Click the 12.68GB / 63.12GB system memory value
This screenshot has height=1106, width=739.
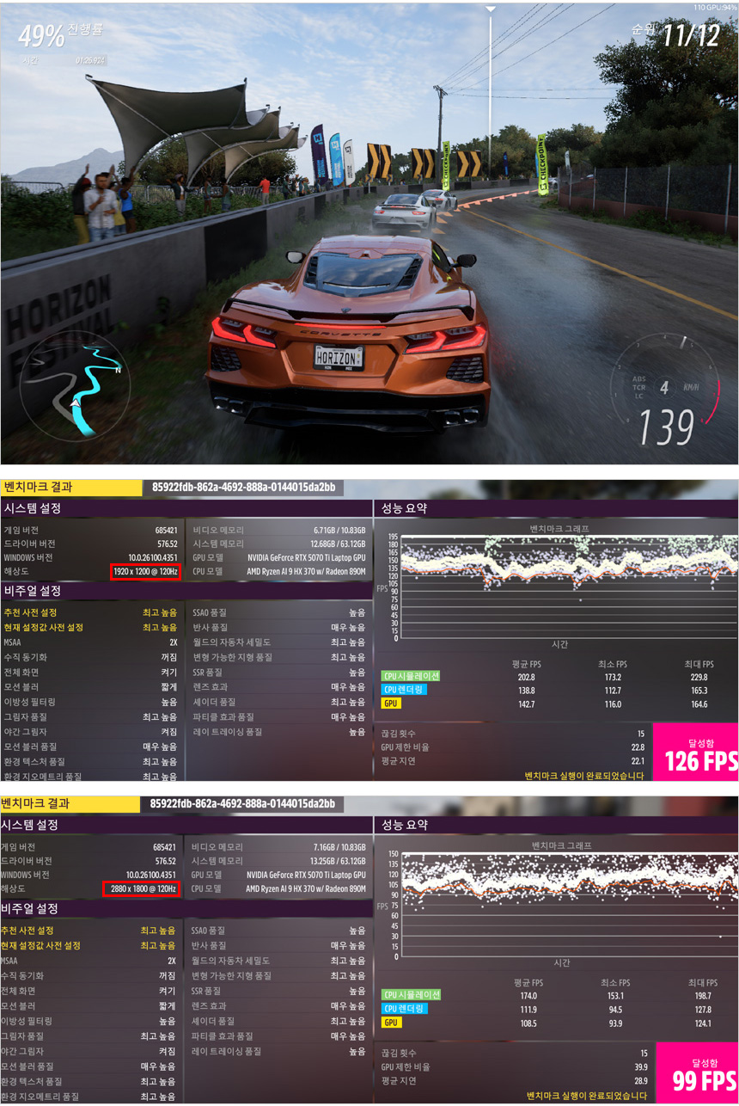(339, 544)
